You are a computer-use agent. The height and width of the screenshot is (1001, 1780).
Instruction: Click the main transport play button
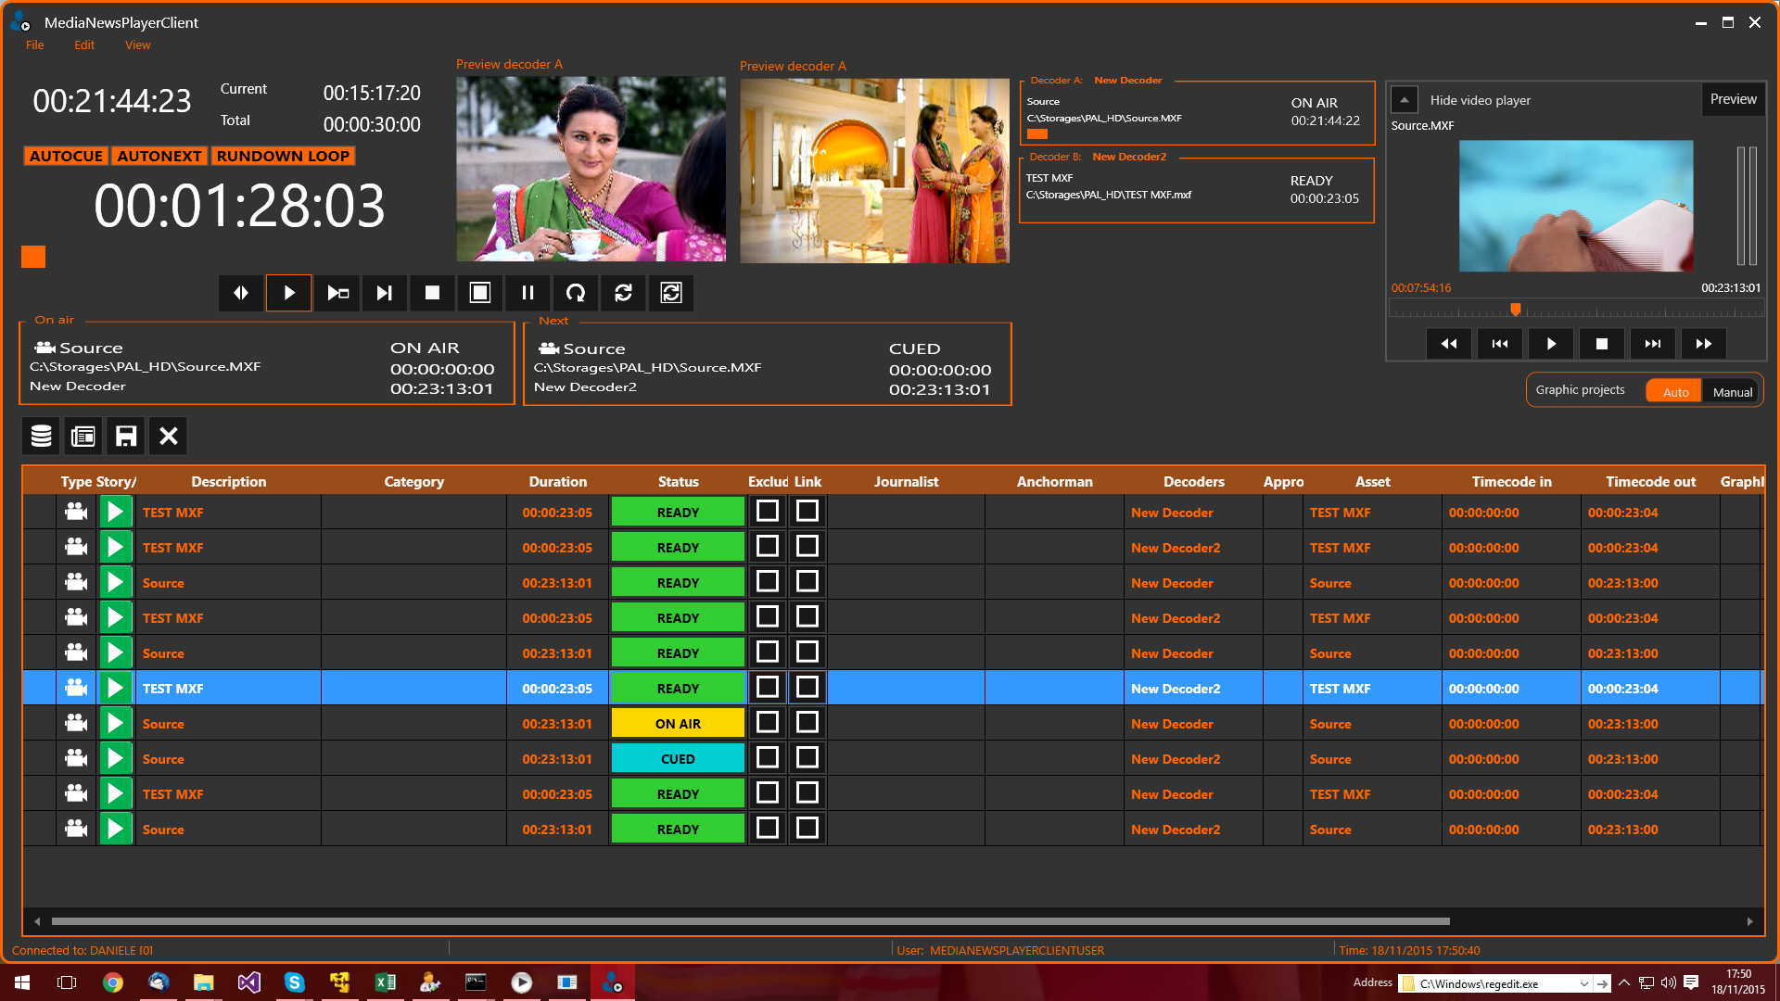coord(288,293)
